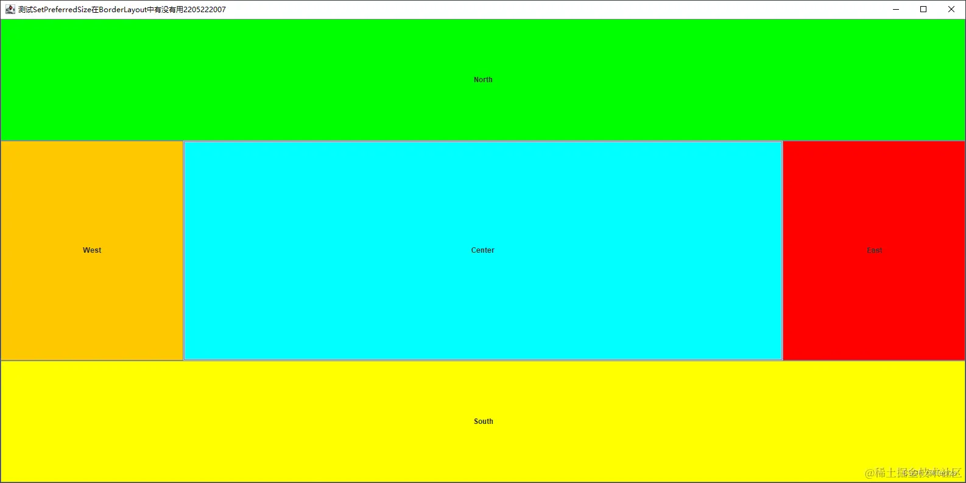
Task: Maximize the BorderLayout test window
Action: click(x=923, y=9)
